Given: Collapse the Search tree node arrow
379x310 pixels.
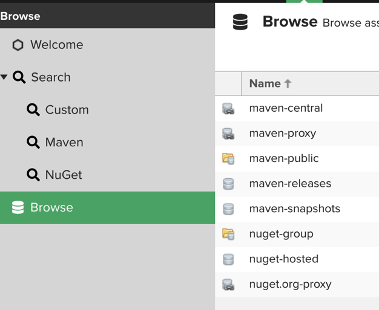Looking at the screenshot, I should pos(4,77).
